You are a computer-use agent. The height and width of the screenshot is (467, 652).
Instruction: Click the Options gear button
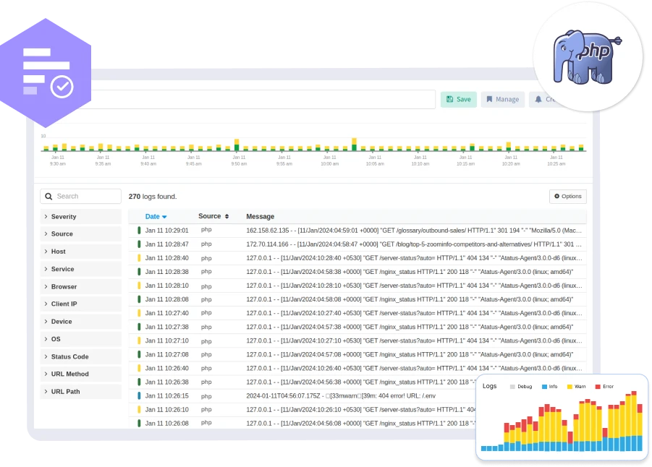click(x=567, y=196)
